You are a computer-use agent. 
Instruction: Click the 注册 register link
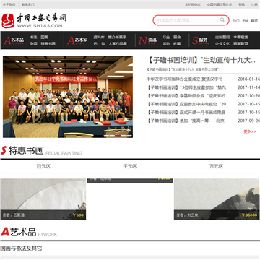point(254,4)
